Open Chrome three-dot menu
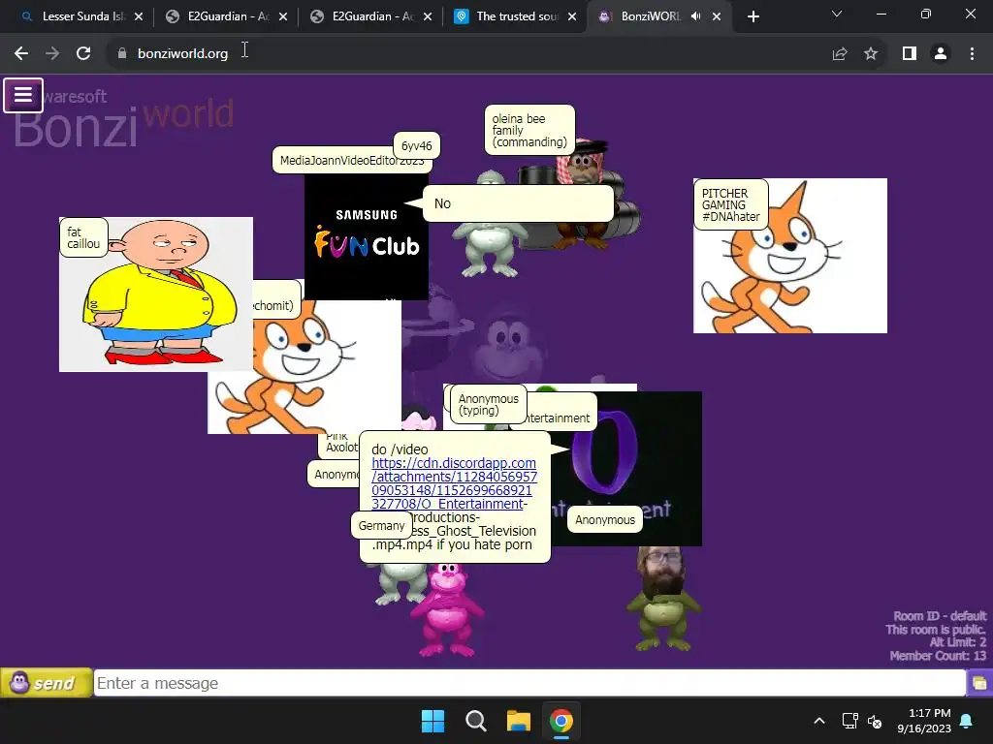993x744 pixels. (972, 54)
